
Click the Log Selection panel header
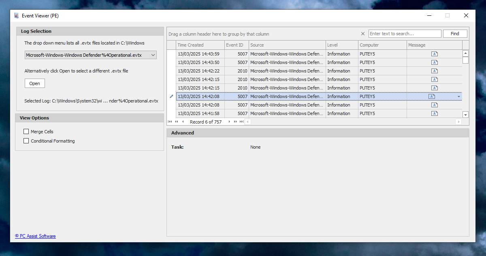pyautogui.click(x=90, y=31)
